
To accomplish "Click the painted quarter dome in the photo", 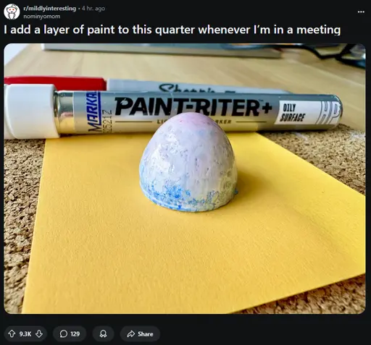I will pyautogui.click(x=188, y=163).
